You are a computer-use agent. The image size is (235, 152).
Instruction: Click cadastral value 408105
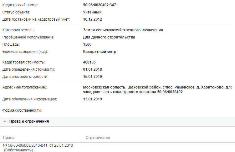point(89,62)
